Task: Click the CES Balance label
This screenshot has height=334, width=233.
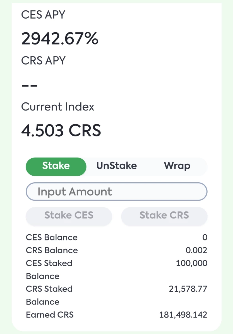Action: [x=52, y=237]
